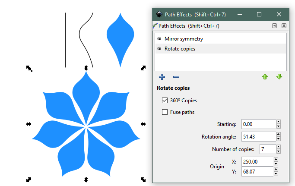Increase Number of copies with up stepper

click(x=278, y=147)
